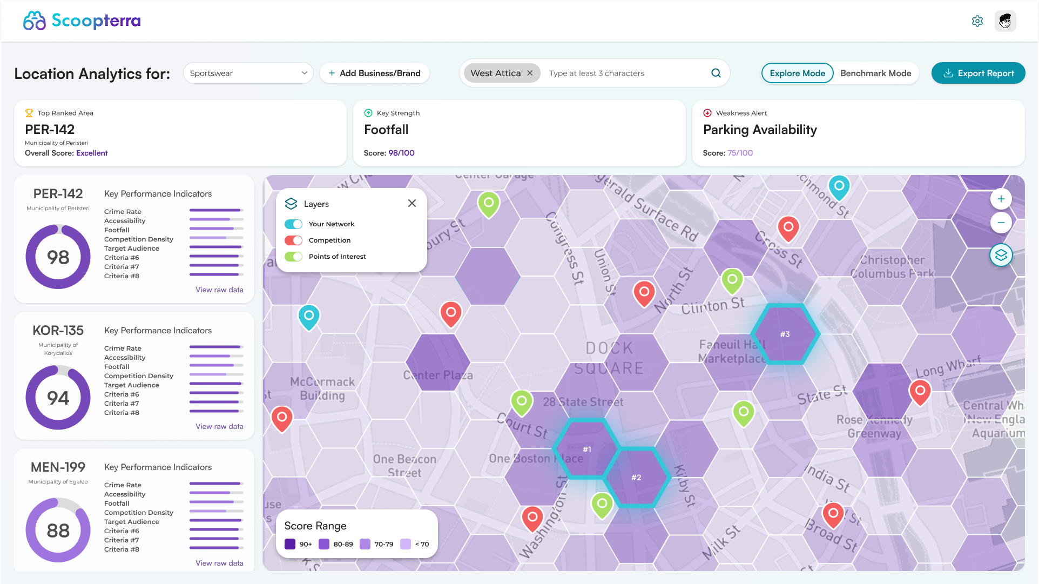Click the MEN-199 score ring showing 88
Screen dimensions: 1039x584
(58, 531)
